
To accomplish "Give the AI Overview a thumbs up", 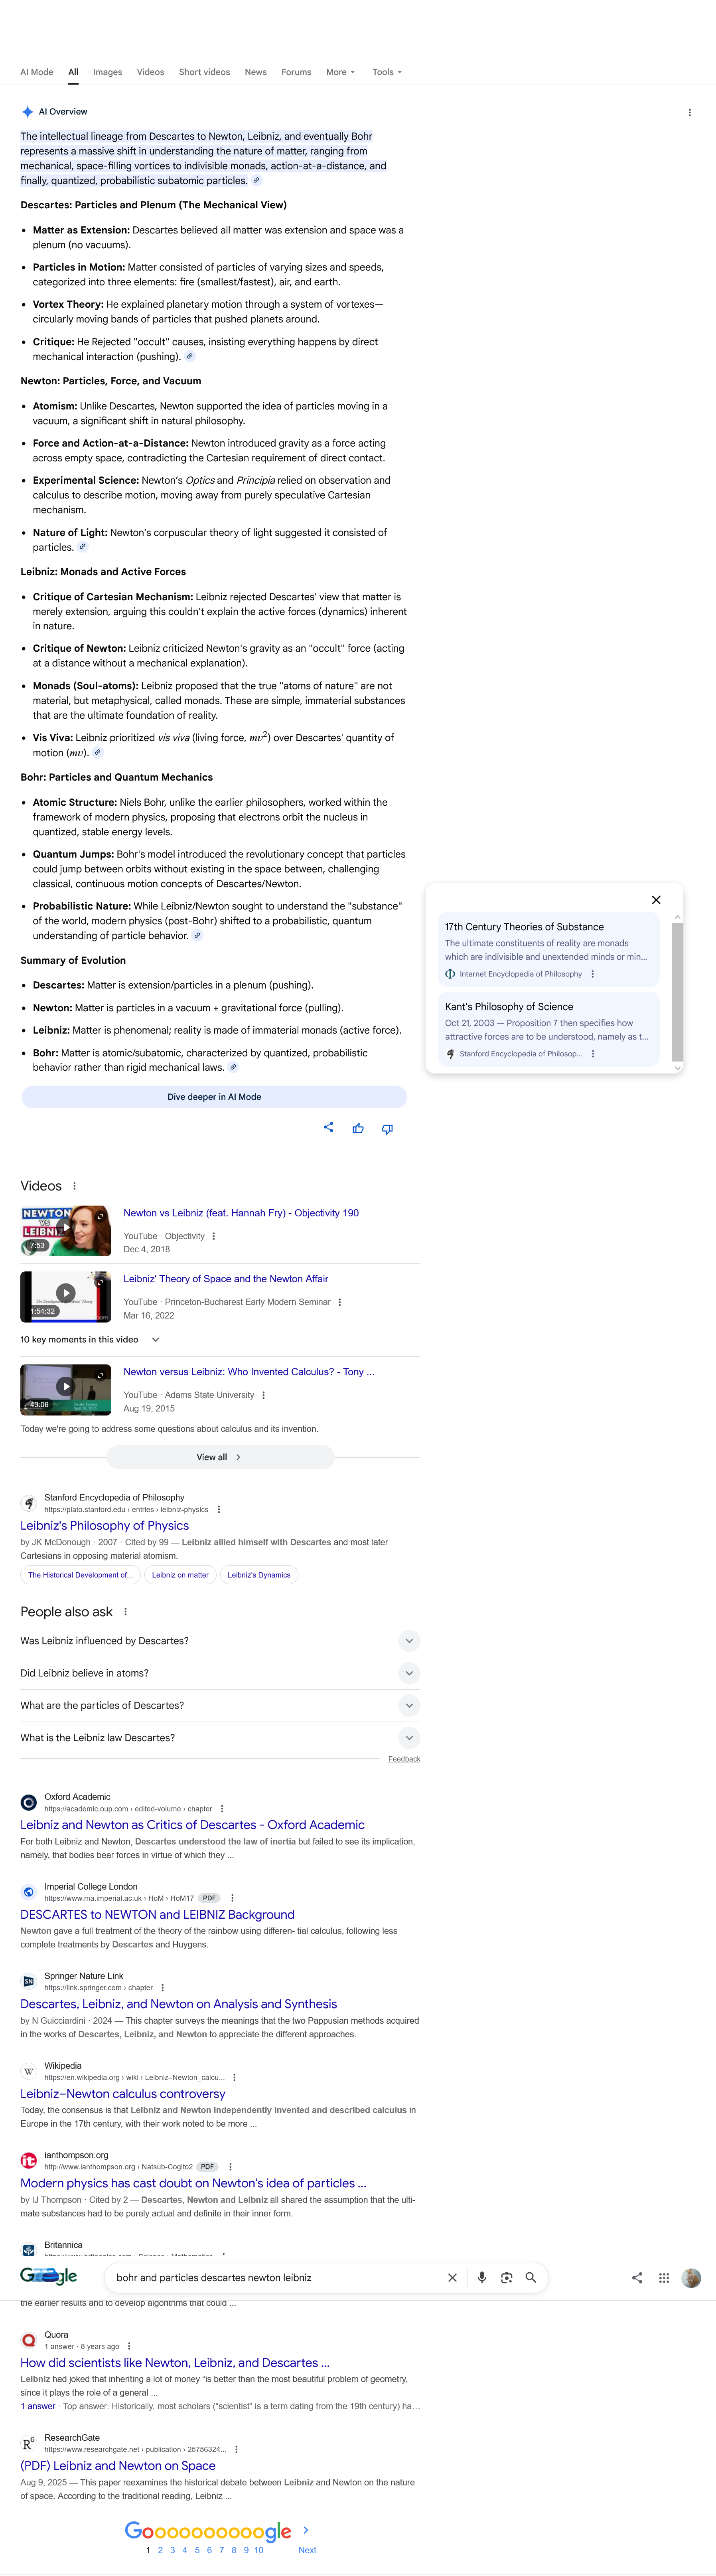I will [x=358, y=1128].
